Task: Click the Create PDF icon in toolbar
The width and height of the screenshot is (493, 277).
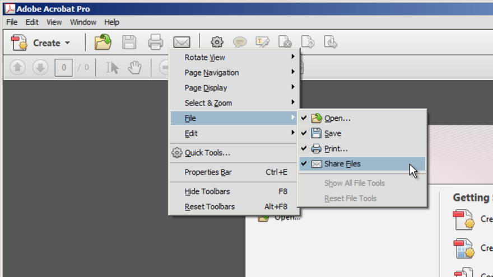Action: (19, 43)
